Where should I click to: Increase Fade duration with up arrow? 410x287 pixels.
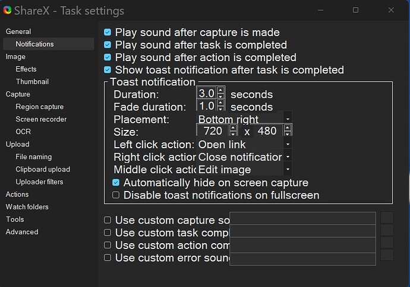pos(220,103)
